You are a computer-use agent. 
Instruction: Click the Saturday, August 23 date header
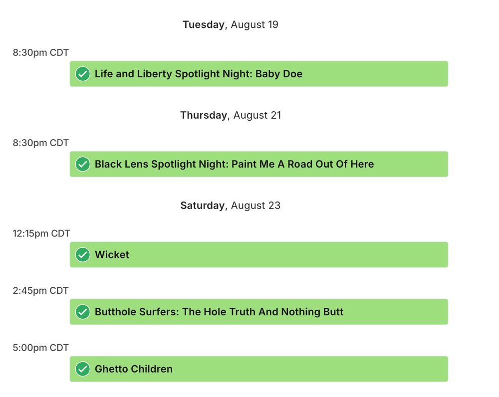click(x=231, y=205)
